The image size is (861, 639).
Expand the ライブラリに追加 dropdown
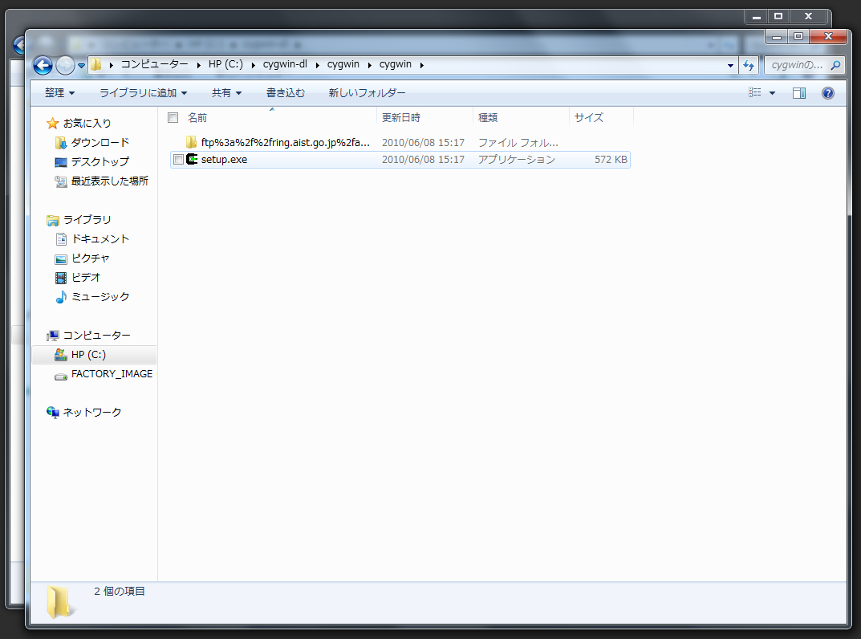click(x=143, y=93)
